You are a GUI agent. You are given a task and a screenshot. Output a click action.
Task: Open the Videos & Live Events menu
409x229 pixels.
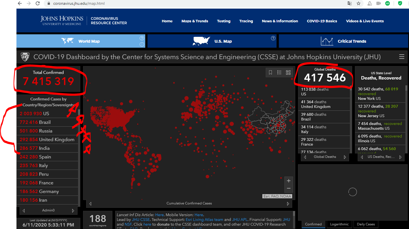[365, 21]
